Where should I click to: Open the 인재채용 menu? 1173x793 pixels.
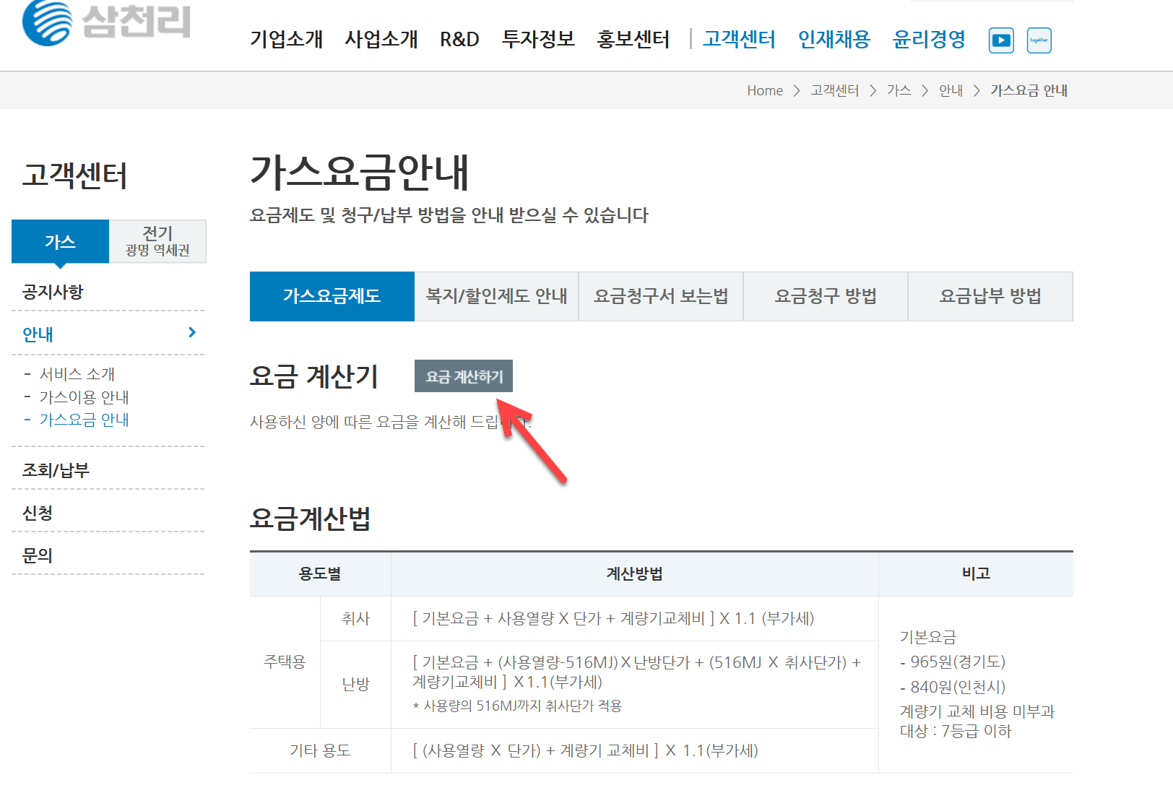tap(834, 40)
